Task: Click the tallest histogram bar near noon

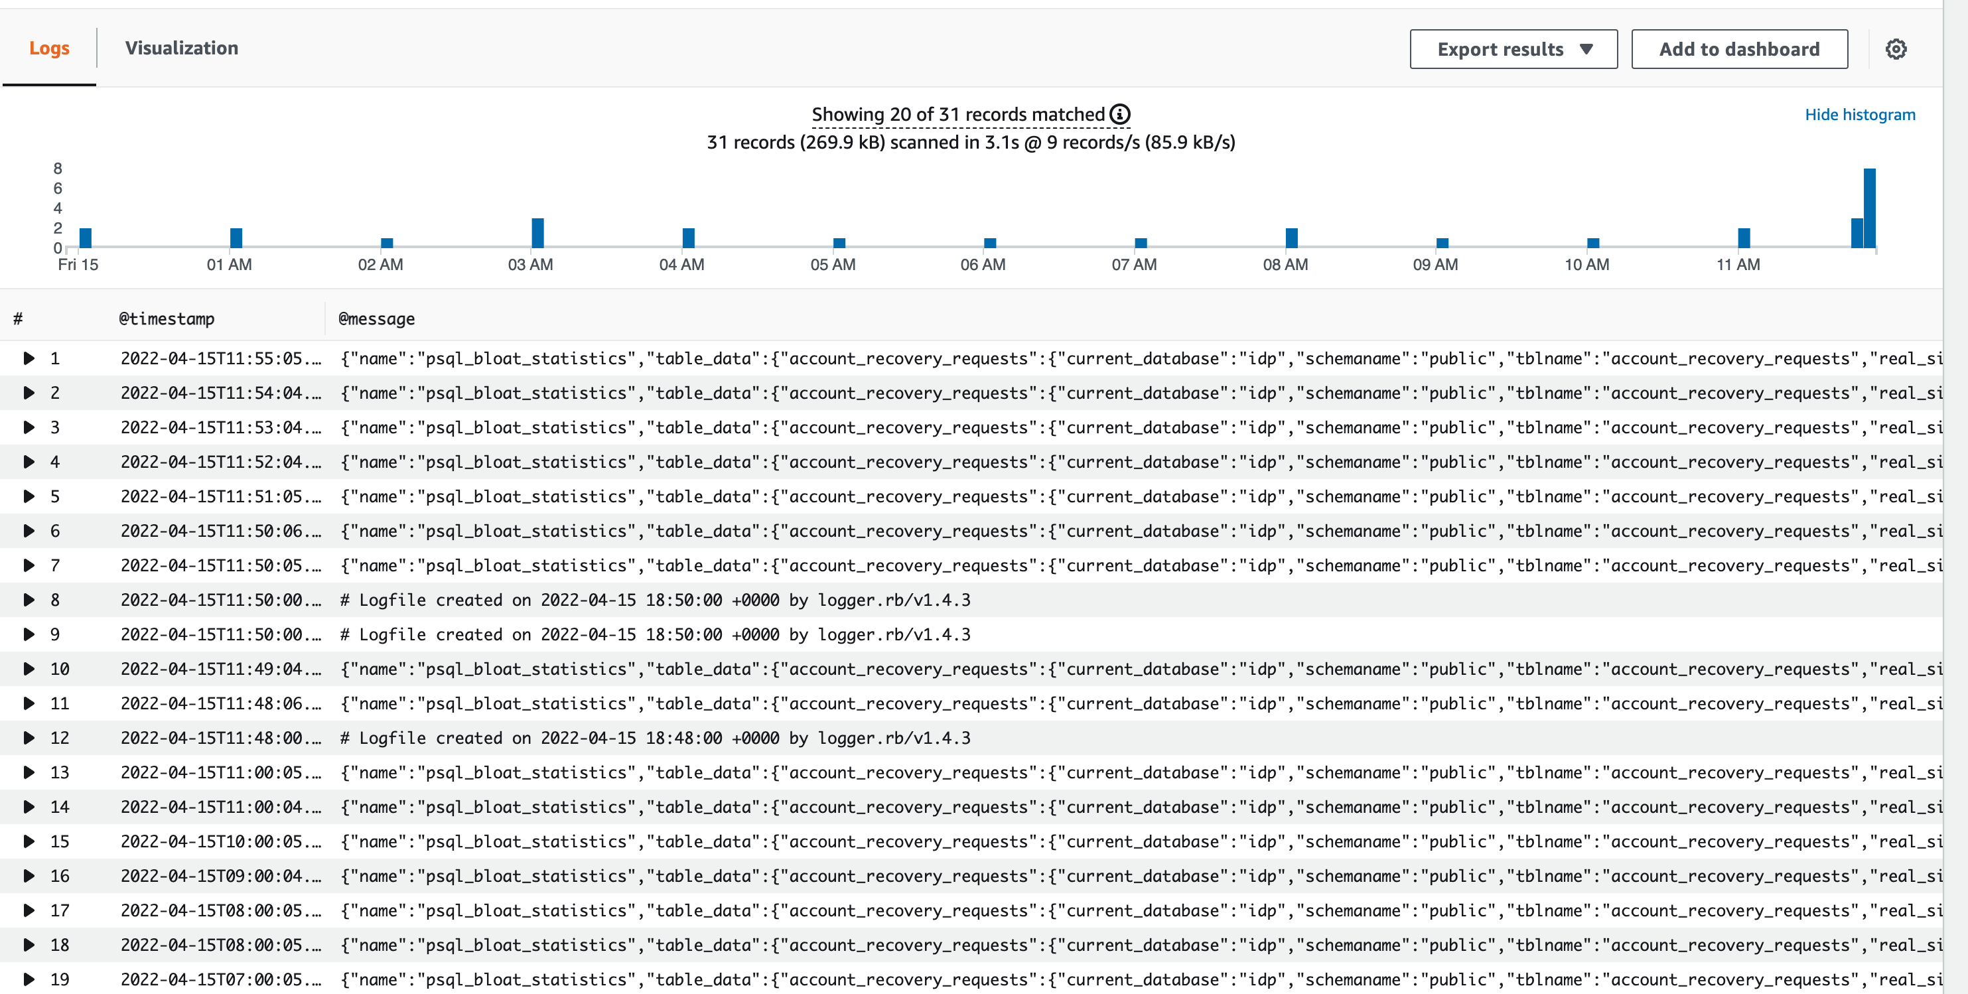Action: (1869, 208)
